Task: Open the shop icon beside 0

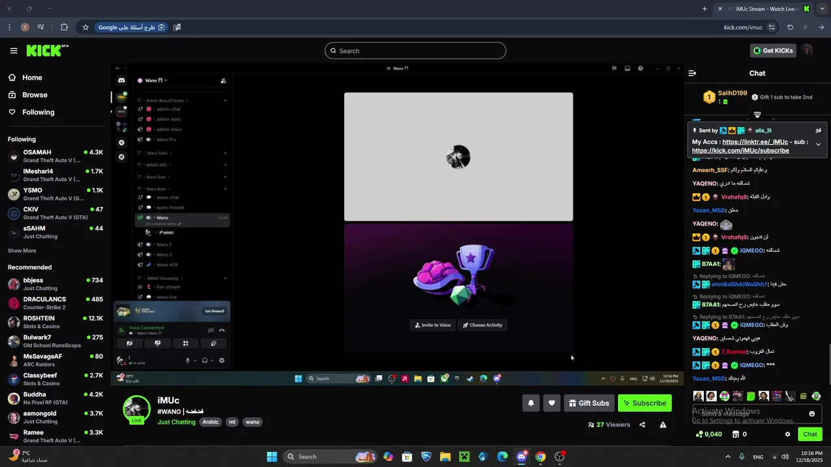Action: point(736,435)
